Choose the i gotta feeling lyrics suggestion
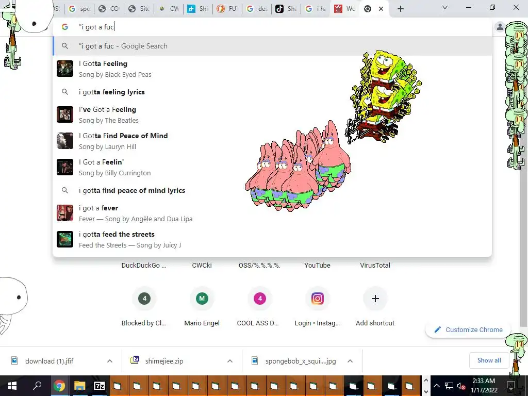 [x=272, y=92]
